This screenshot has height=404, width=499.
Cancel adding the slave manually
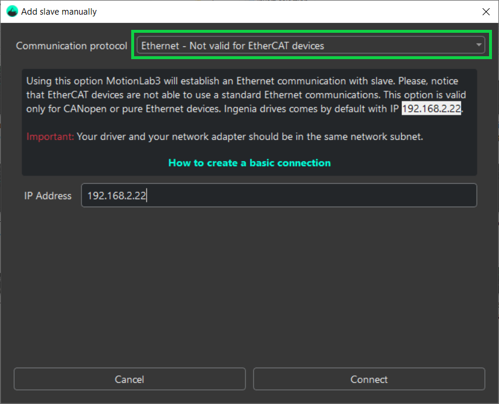(129, 379)
